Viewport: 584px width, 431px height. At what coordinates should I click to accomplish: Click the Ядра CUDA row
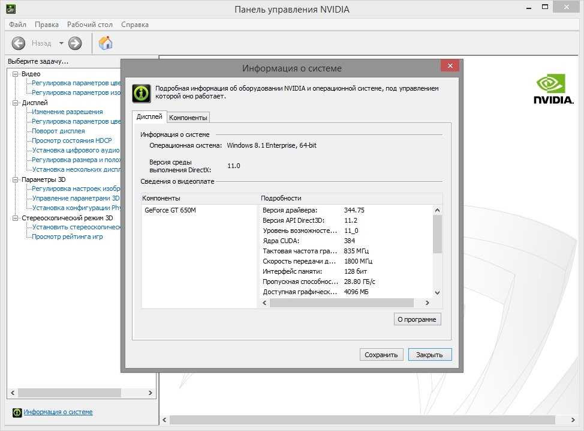347,241
